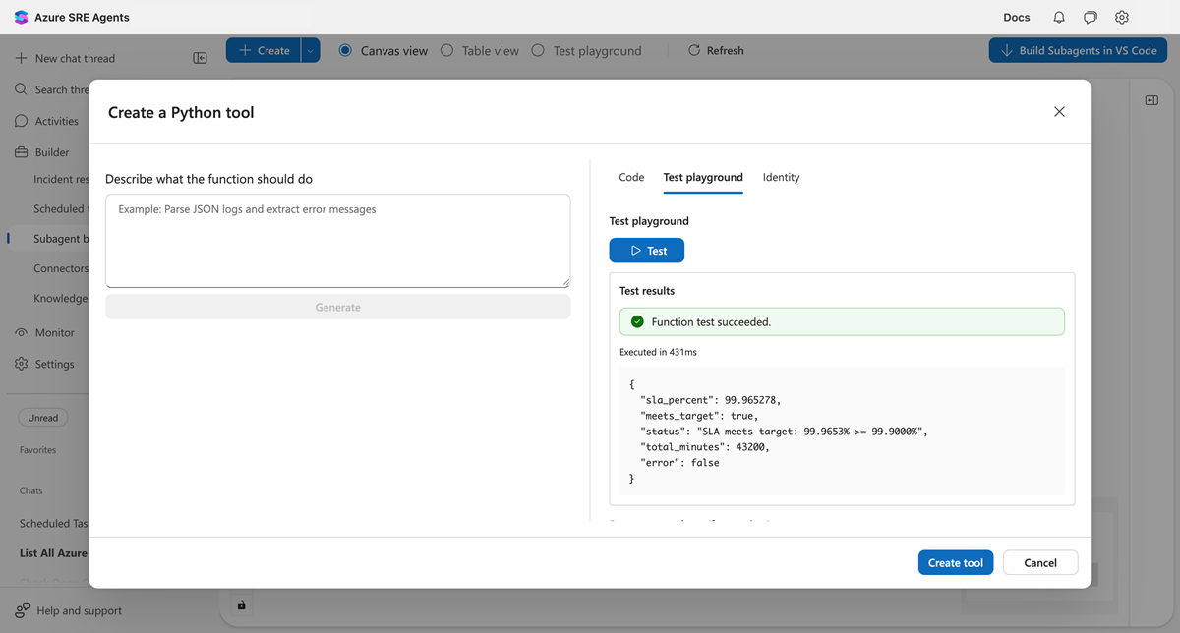Select the Search threads magnifier in the sidebar
1180x633 pixels.
click(23, 88)
